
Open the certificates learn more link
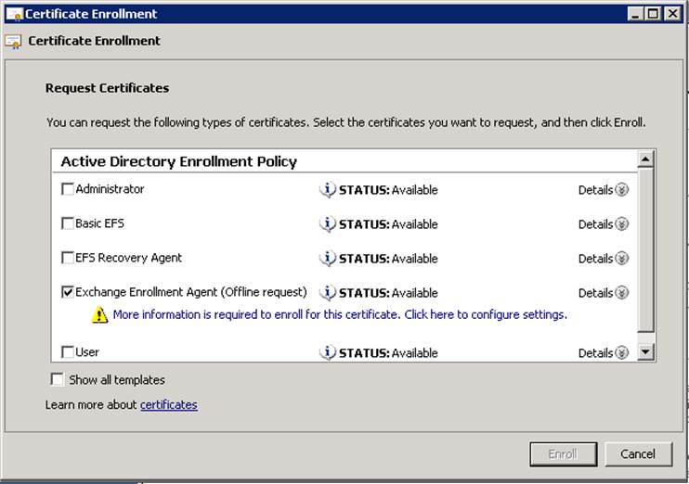(168, 405)
